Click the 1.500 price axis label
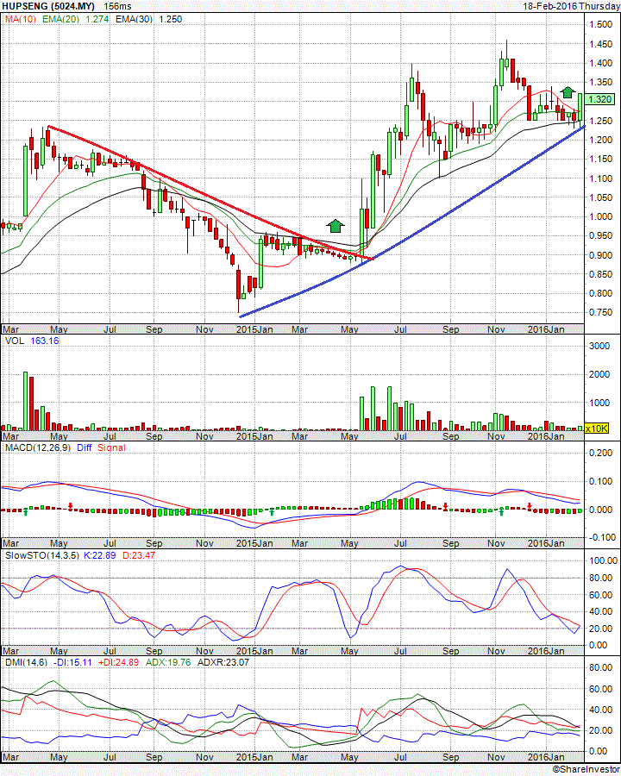This screenshot has width=621, height=776. tap(600, 24)
